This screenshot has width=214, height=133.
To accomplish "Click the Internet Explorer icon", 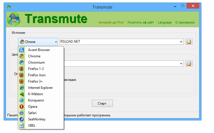I will [21, 88].
